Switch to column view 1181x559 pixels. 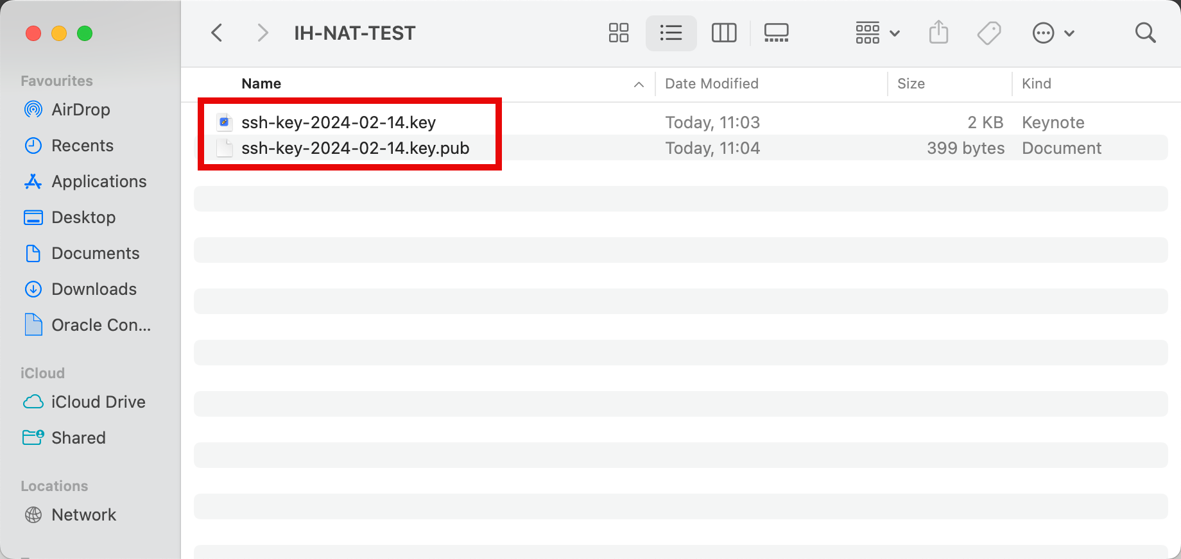(x=724, y=33)
